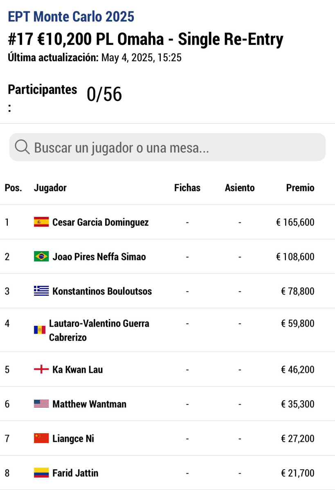Viewport: 335px width, 490px height.
Task: Click the England flag icon
Action: click(41, 370)
